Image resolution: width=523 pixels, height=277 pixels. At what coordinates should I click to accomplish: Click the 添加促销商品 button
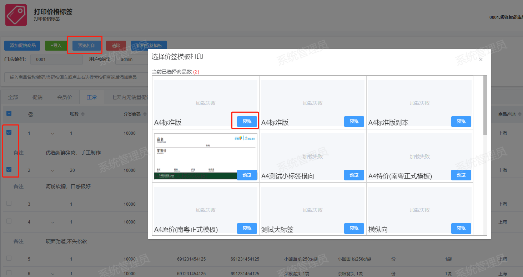22,46
